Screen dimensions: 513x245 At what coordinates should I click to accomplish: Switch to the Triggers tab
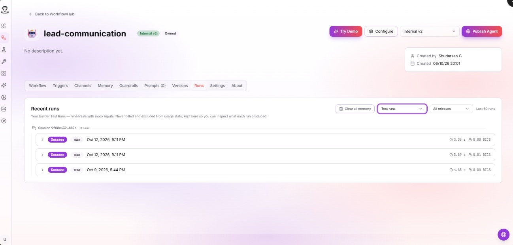60,86
